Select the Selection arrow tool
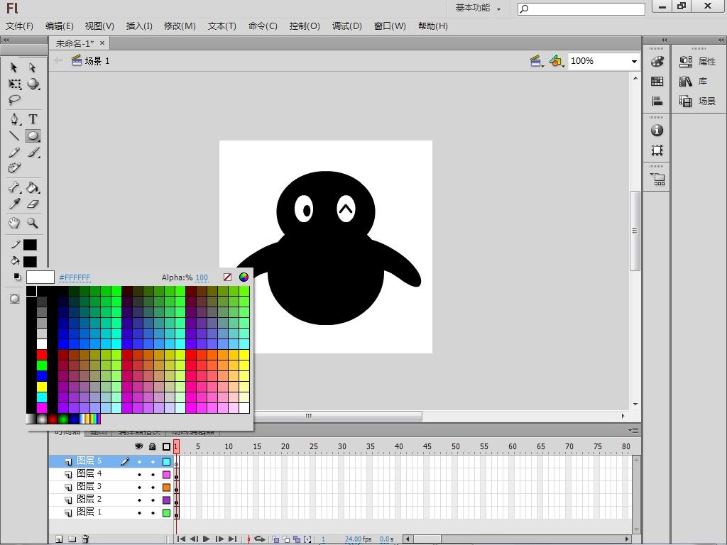Image resolution: width=727 pixels, height=545 pixels. [14, 67]
